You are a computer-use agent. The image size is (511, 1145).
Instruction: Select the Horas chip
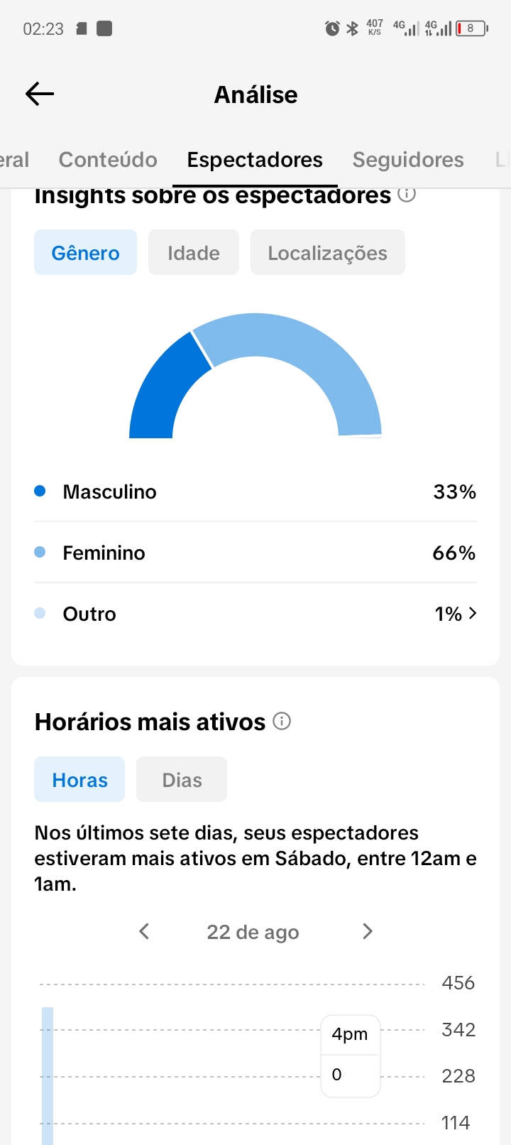(79, 779)
